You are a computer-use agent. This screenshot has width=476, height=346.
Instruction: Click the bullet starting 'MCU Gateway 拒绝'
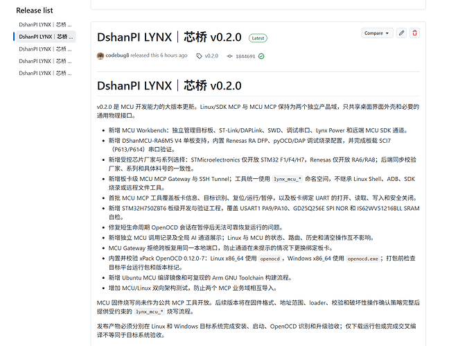[x=221, y=248]
